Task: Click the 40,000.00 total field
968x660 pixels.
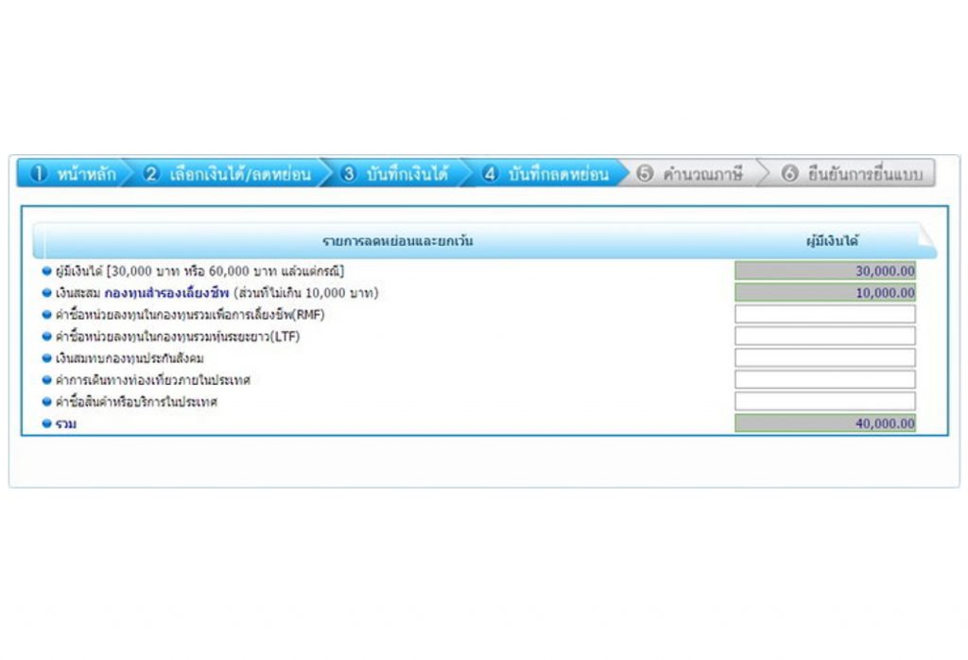Action: 824,424
